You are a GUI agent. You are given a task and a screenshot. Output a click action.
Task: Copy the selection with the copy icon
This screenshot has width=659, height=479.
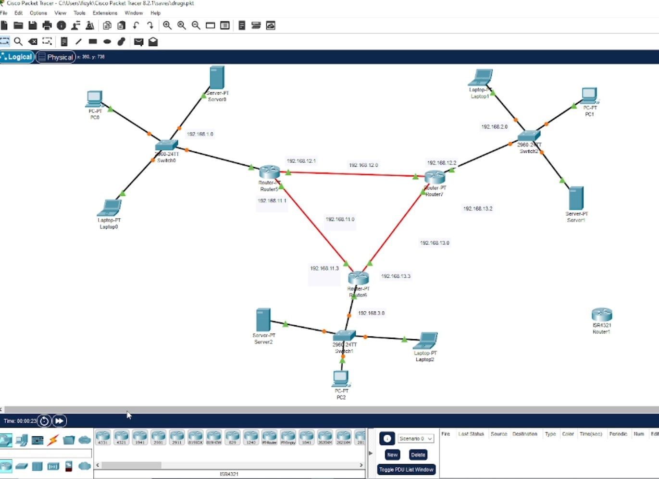click(107, 25)
